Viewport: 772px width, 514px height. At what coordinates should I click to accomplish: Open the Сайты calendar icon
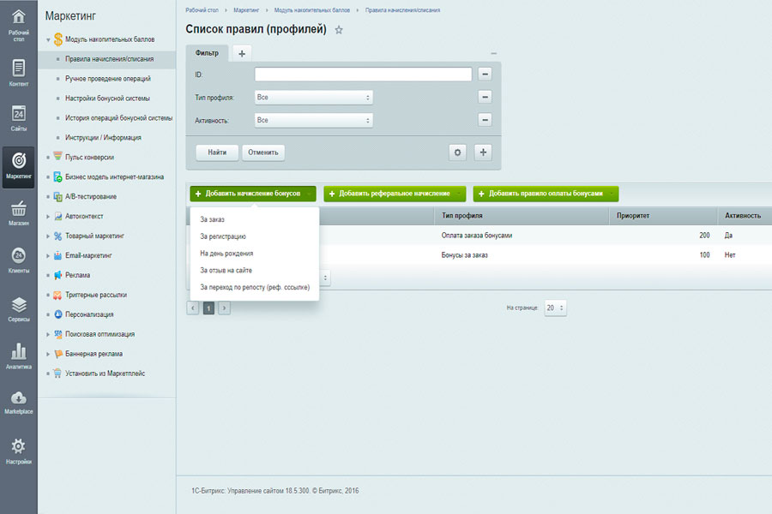coord(18,117)
